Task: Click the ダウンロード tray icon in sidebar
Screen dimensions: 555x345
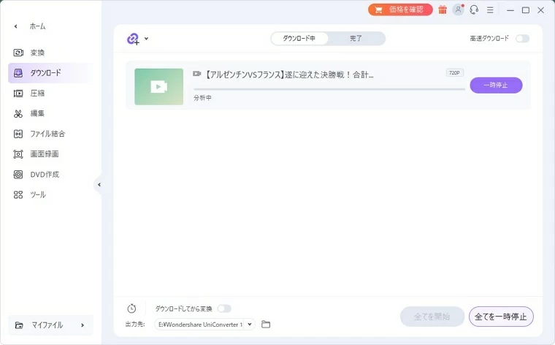Action: coord(18,73)
